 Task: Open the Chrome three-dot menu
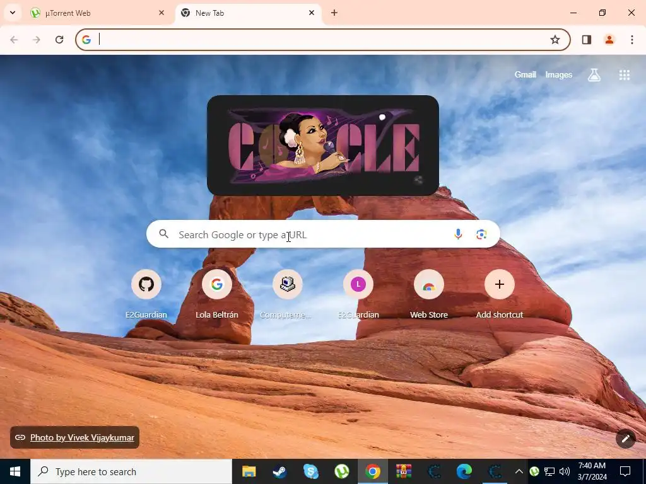pyautogui.click(x=632, y=40)
